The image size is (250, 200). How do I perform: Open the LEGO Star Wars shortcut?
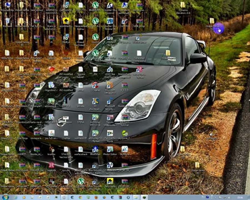point(110,69)
